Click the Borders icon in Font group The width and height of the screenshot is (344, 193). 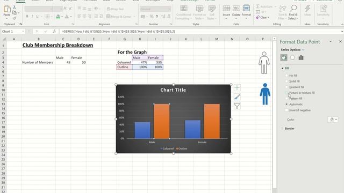(47, 17)
